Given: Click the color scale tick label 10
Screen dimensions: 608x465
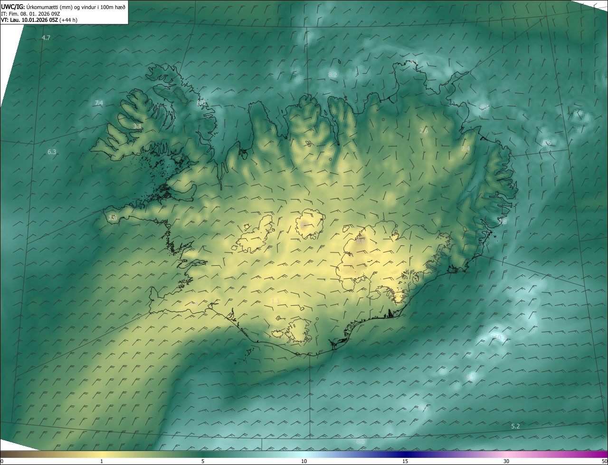Looking at the screenshot, I should click(x=304, y=461).
